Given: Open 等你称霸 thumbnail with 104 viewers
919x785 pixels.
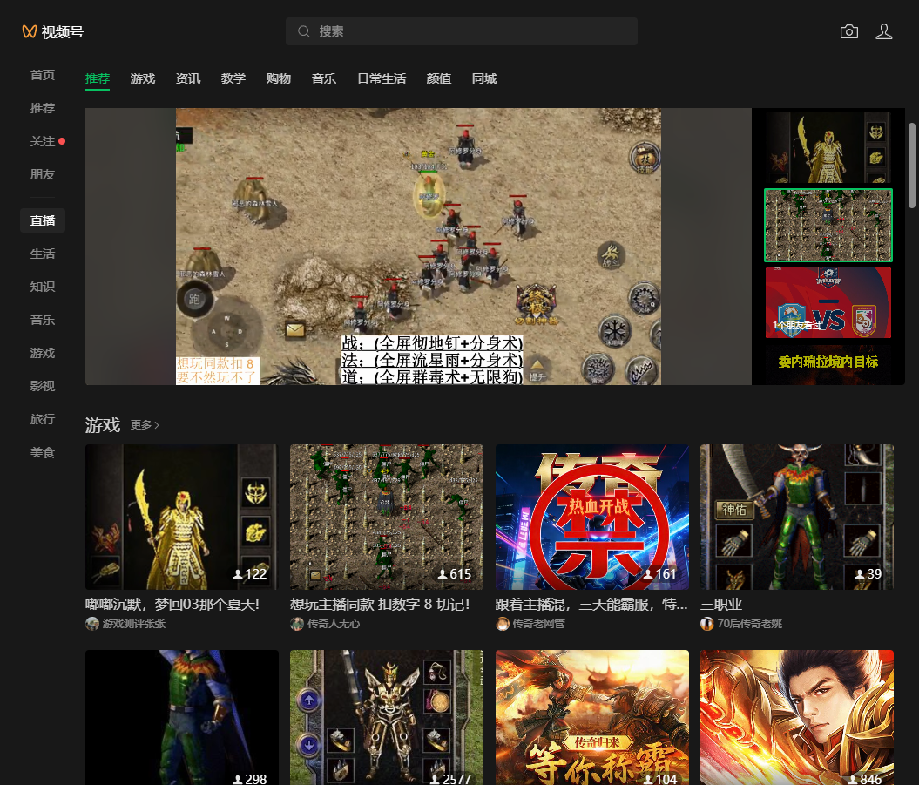Looking at the screenshot, I should coord(592,717).
